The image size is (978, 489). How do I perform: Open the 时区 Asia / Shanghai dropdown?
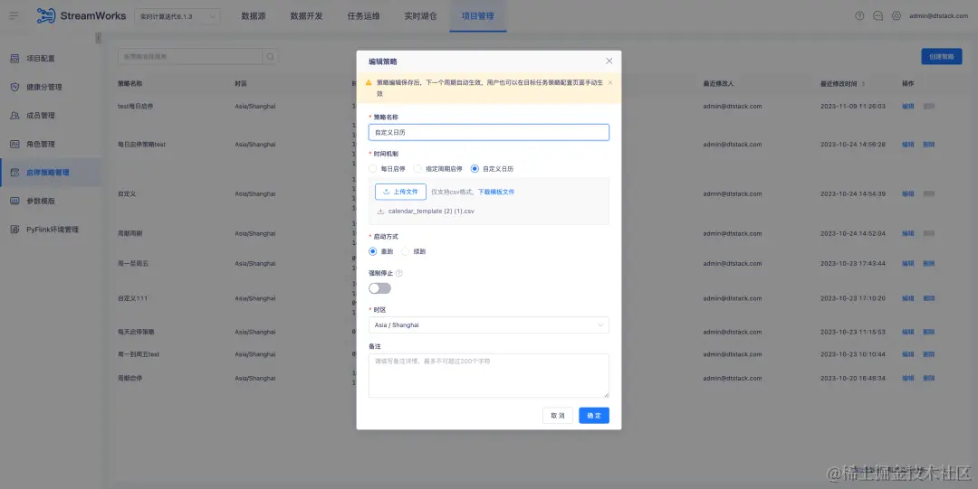[x=488, y=325]
